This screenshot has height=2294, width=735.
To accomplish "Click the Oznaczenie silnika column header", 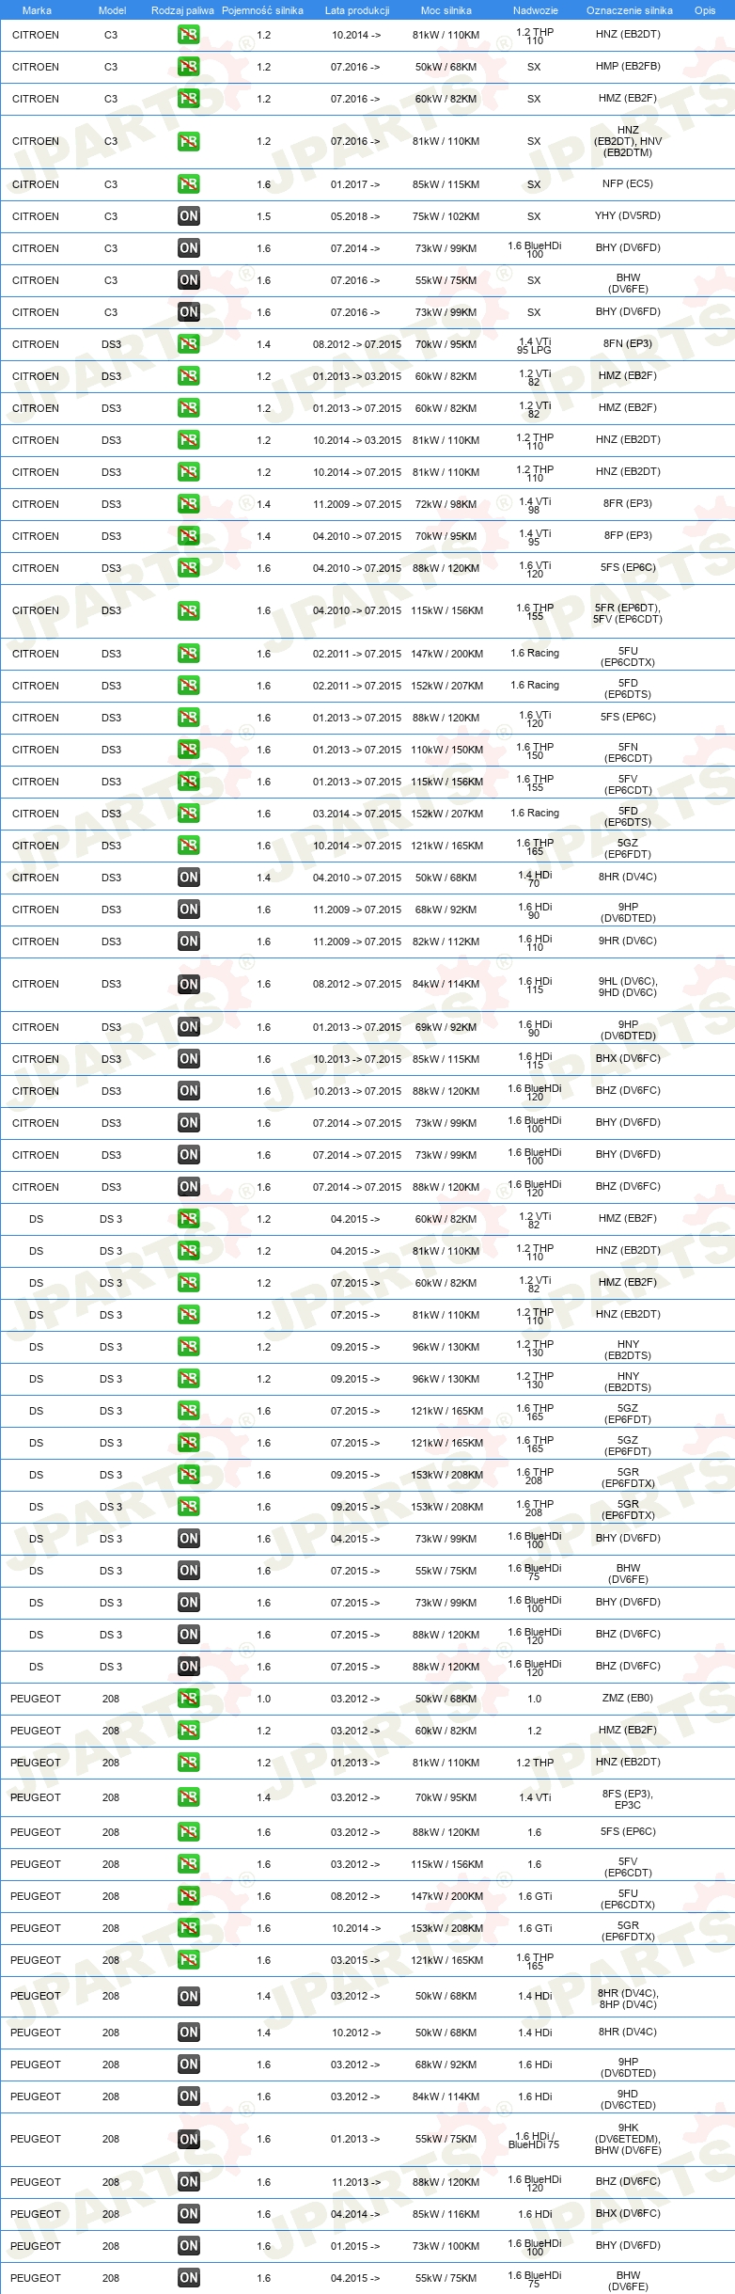I will [629, 10].
